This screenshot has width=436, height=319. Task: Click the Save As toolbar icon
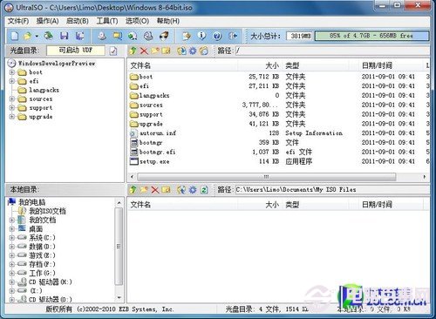click(79, 36)
